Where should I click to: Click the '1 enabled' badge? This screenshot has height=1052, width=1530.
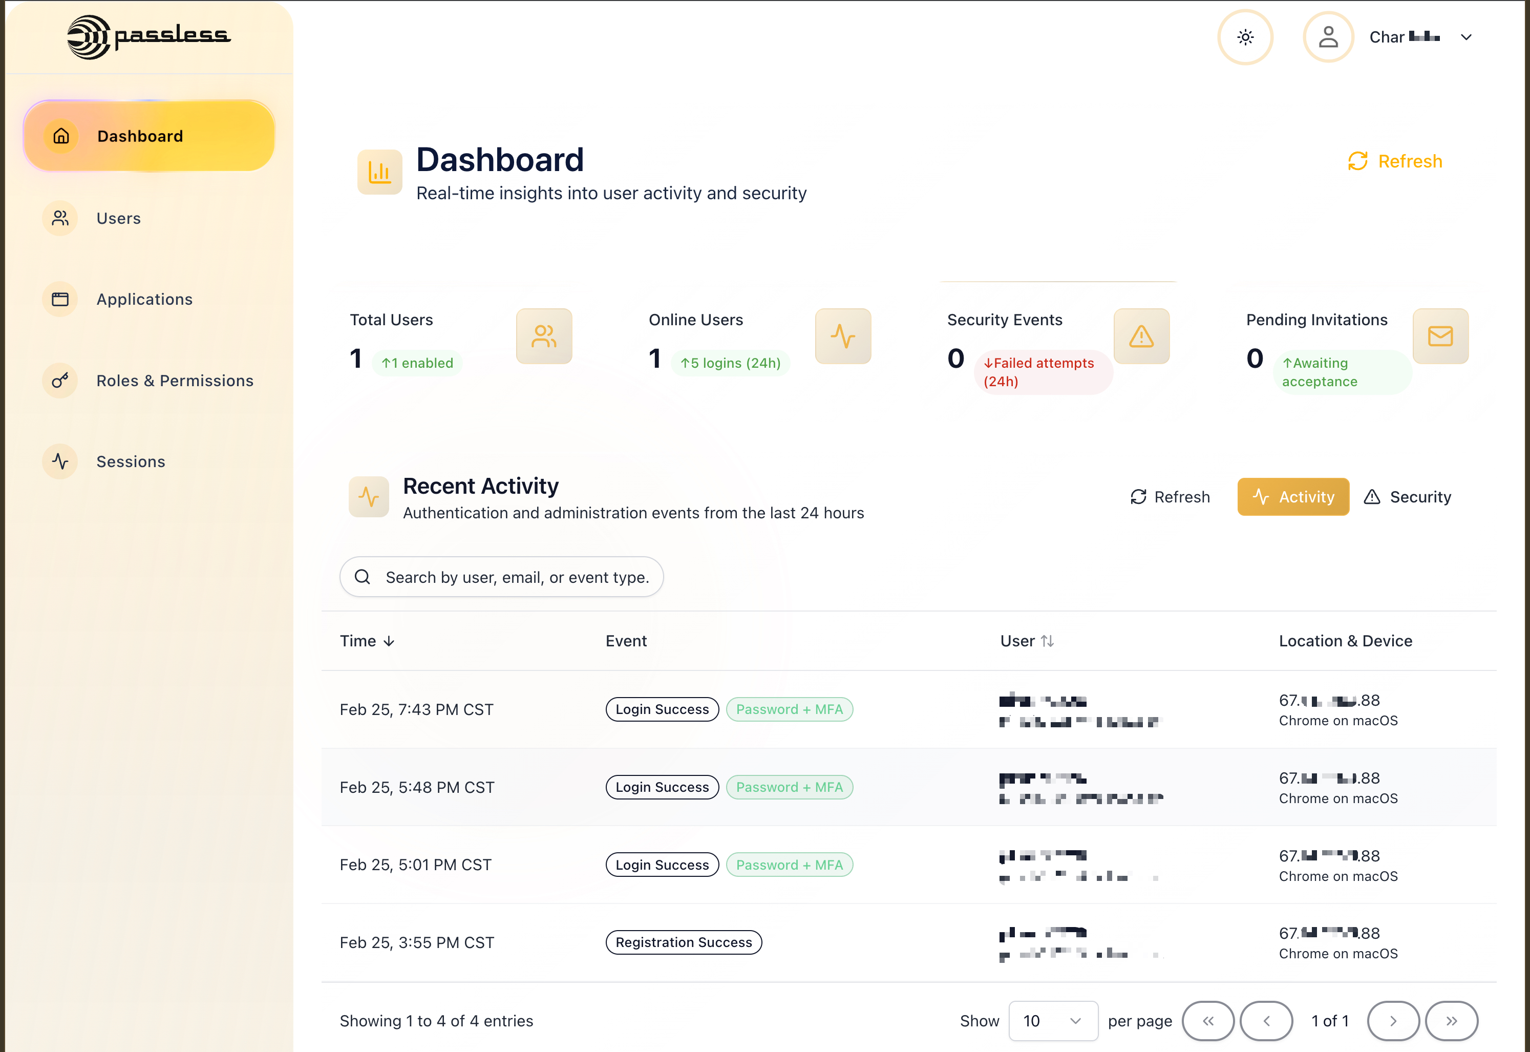click(x=417, y=363)
